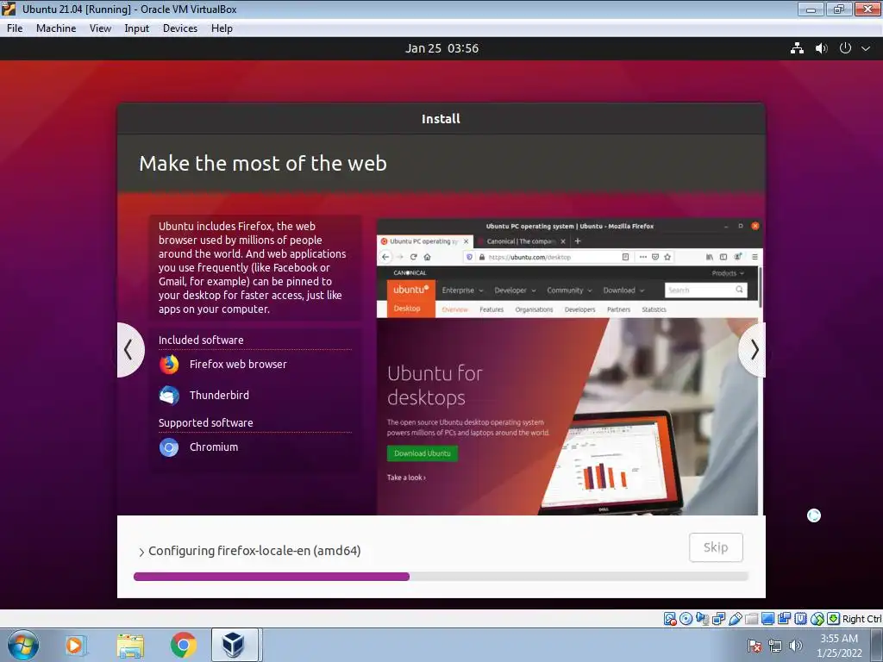
Task: Click the Ubuntu power icon in top bar
Action: coord(845,48)
